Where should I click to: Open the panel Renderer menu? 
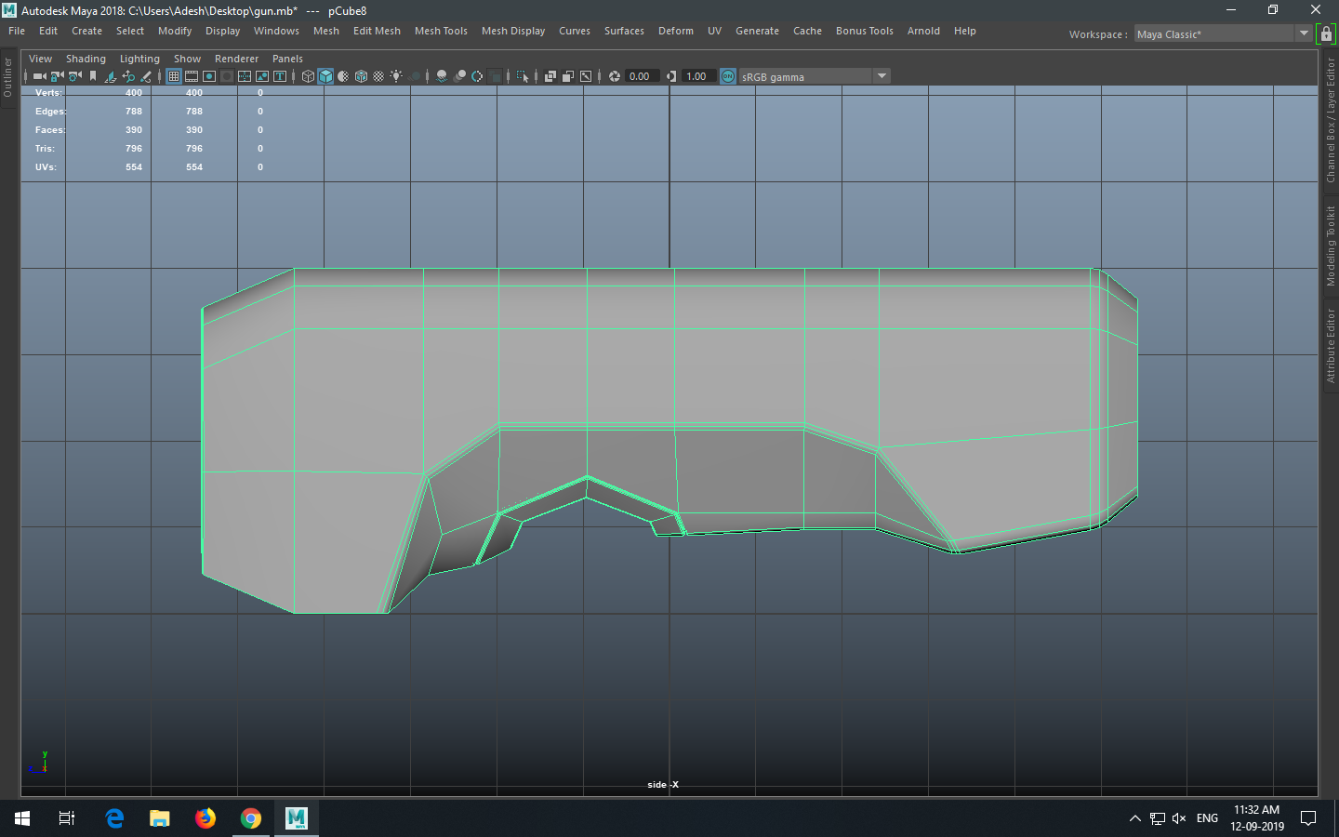[x=236, y=59]
